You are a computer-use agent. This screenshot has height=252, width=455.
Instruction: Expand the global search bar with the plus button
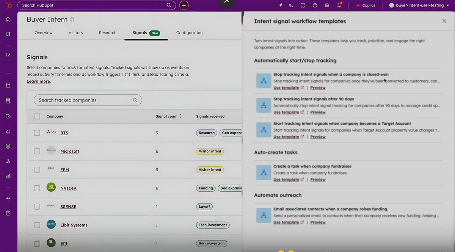pyautogui.click(x=184, y=5)
